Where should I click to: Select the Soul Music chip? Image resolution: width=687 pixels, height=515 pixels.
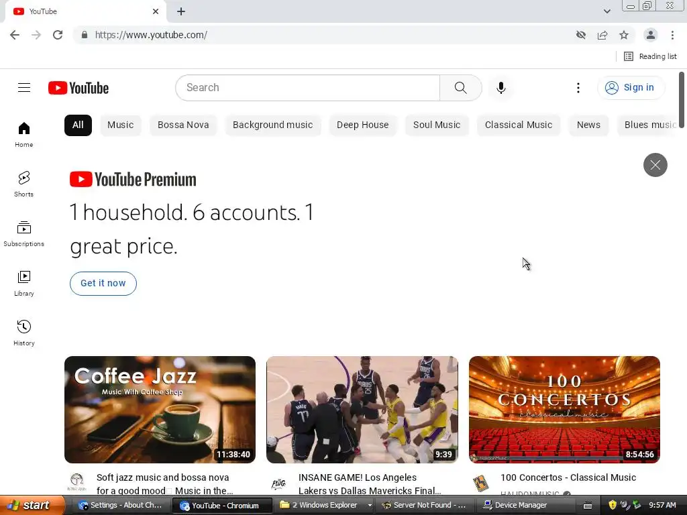[x=437, y=125]
